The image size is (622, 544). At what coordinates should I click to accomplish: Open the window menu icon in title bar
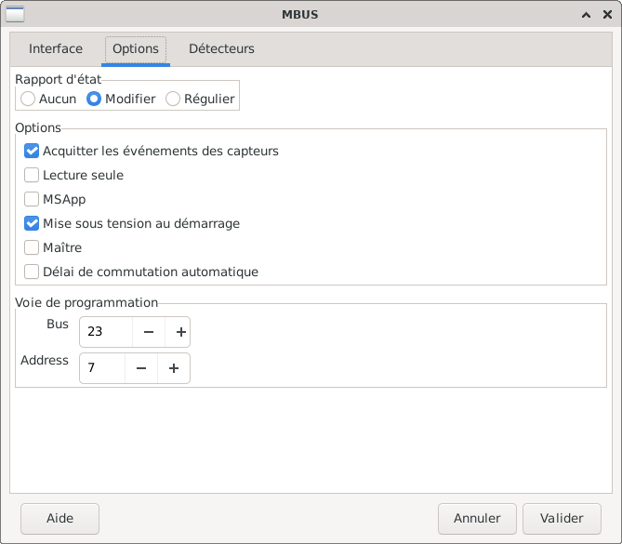pyautogui.click(x=16, y=14)
